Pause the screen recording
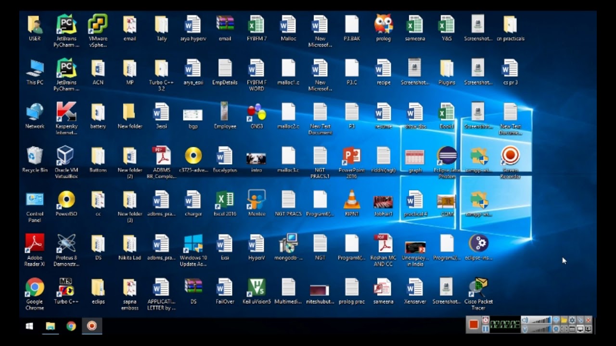Image resolution: width=616 pixels, height=346 pixels. (x=486, y=329)
